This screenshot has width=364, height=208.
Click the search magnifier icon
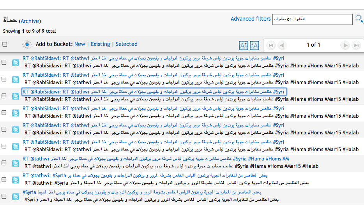(x=359, y=19)
